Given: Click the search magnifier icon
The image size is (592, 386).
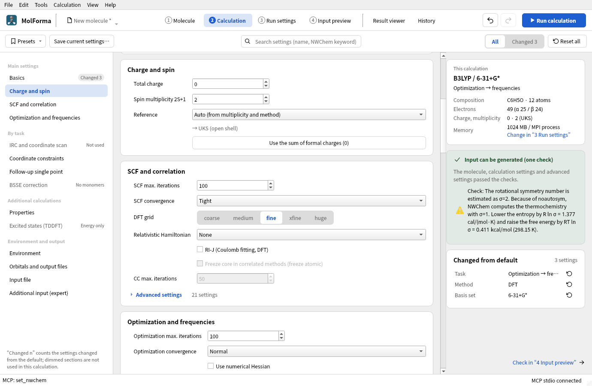Looking at the screenshot, I should 248,42.
